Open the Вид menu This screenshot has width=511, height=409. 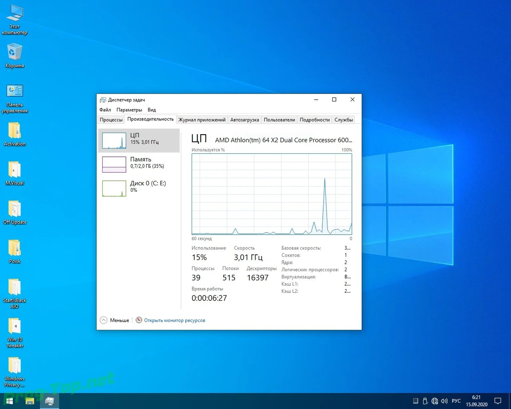pyautogui.click(x=152, y=110)
